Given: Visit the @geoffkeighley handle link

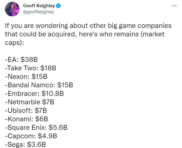Looking at the screenshot, I should point(39,12).
